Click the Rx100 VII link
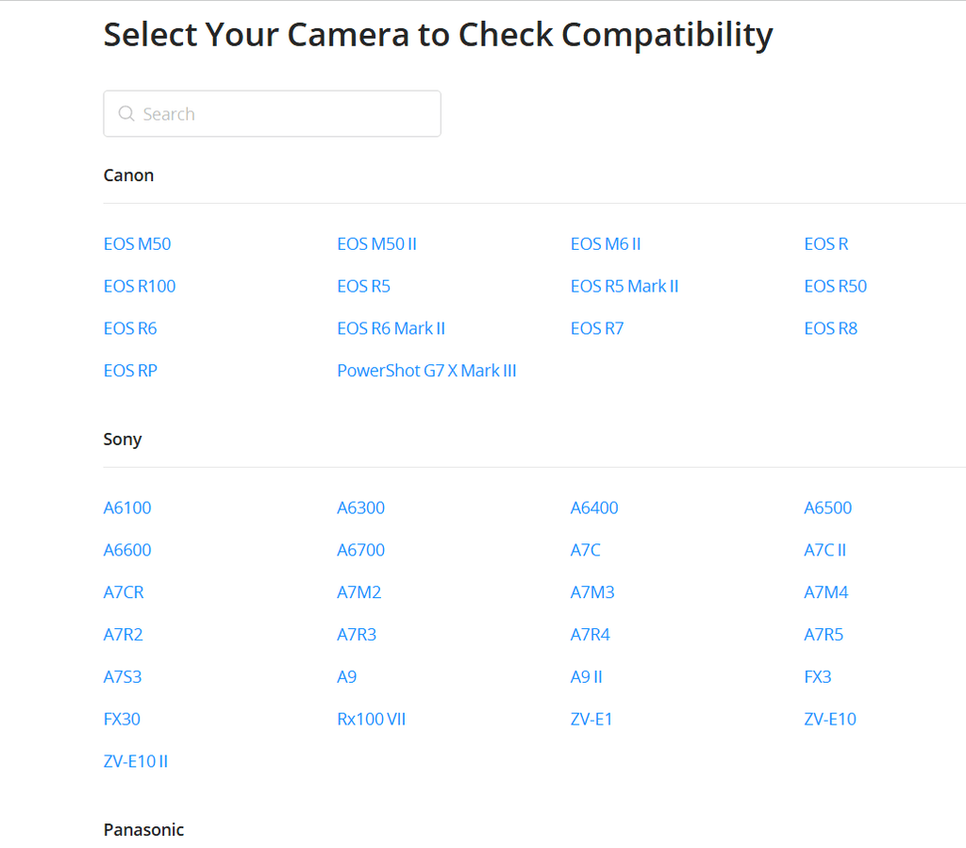This screenshot has width=966, height=848. 371,720
